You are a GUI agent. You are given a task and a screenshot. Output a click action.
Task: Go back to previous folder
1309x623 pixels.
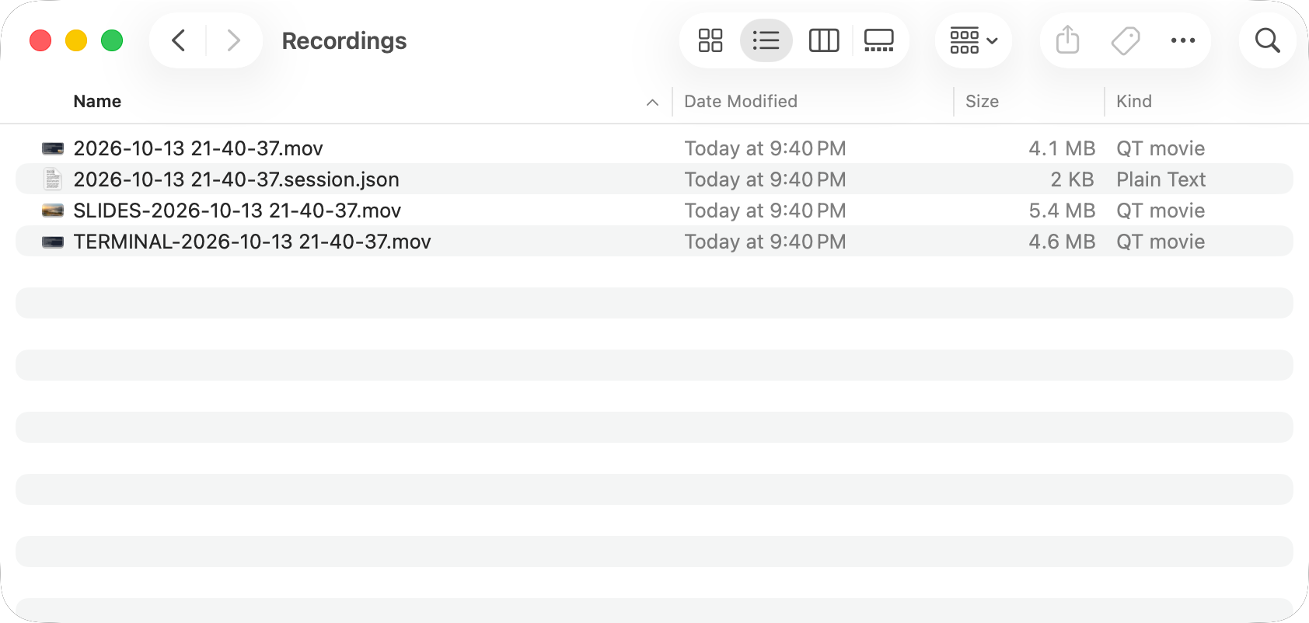[179, 40]
